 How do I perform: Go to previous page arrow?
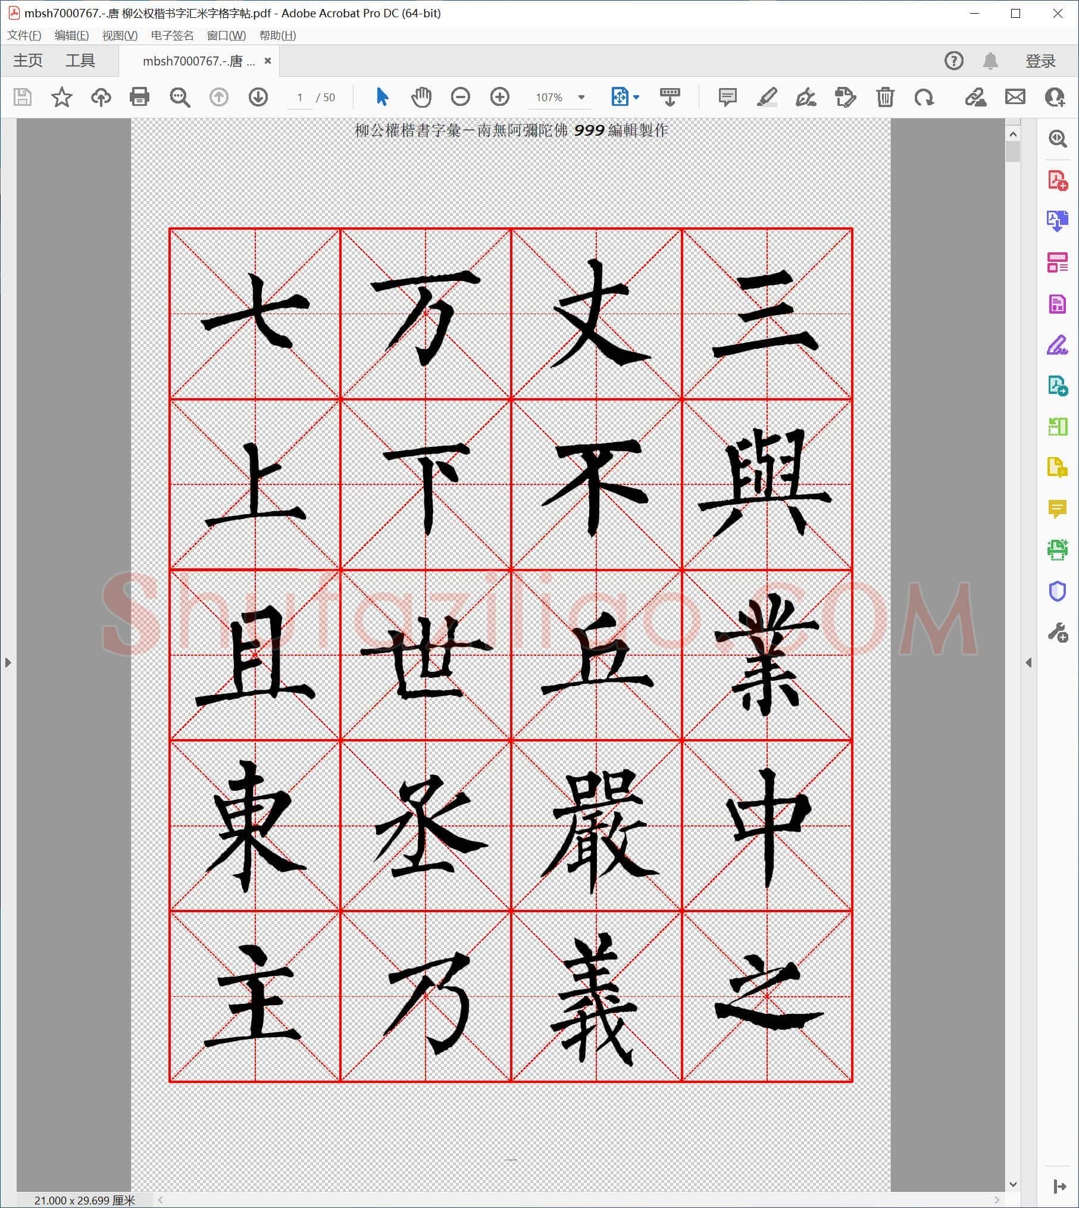point(219,97)
